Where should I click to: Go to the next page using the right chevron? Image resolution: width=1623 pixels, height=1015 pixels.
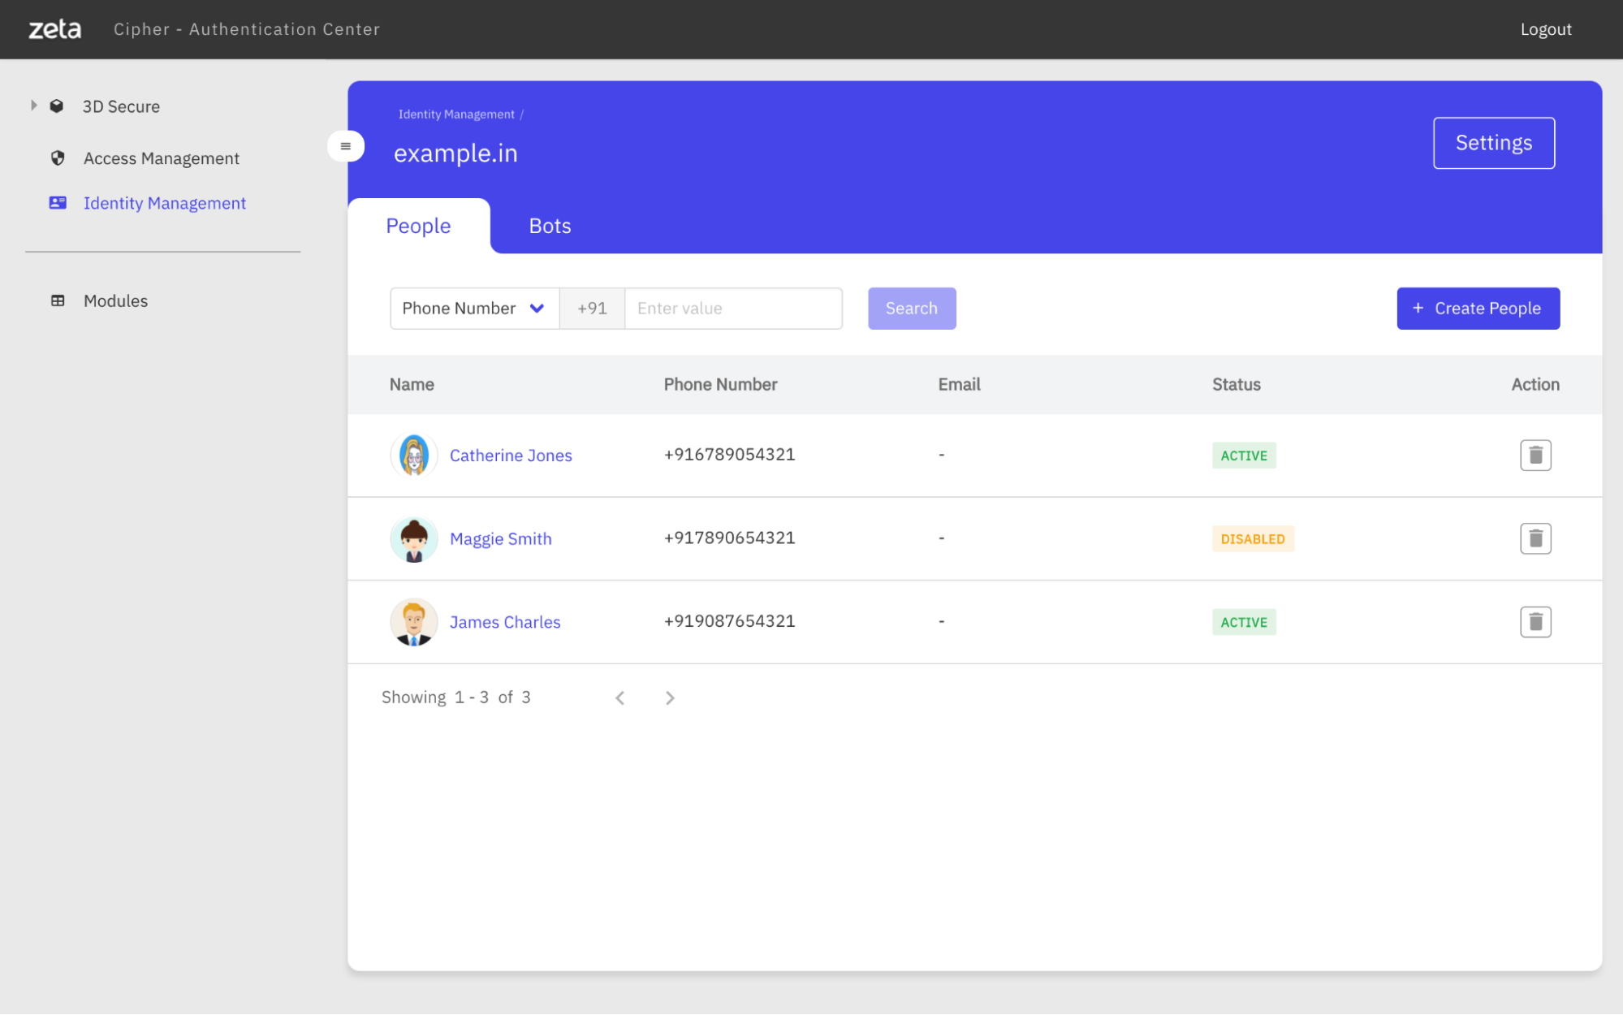669,697
